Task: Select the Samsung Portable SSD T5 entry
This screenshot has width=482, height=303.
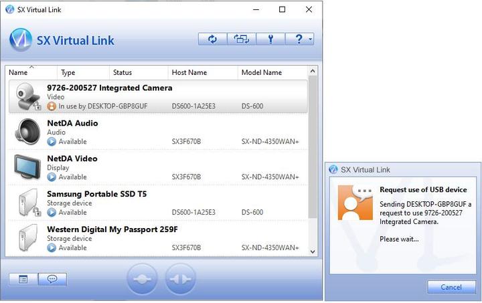Action: (96, 195)
